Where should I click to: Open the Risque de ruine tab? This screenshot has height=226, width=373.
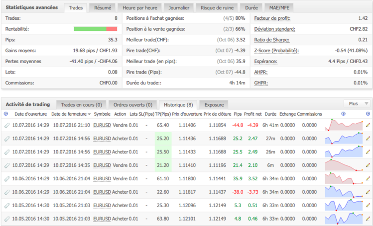tap(217, 8)
